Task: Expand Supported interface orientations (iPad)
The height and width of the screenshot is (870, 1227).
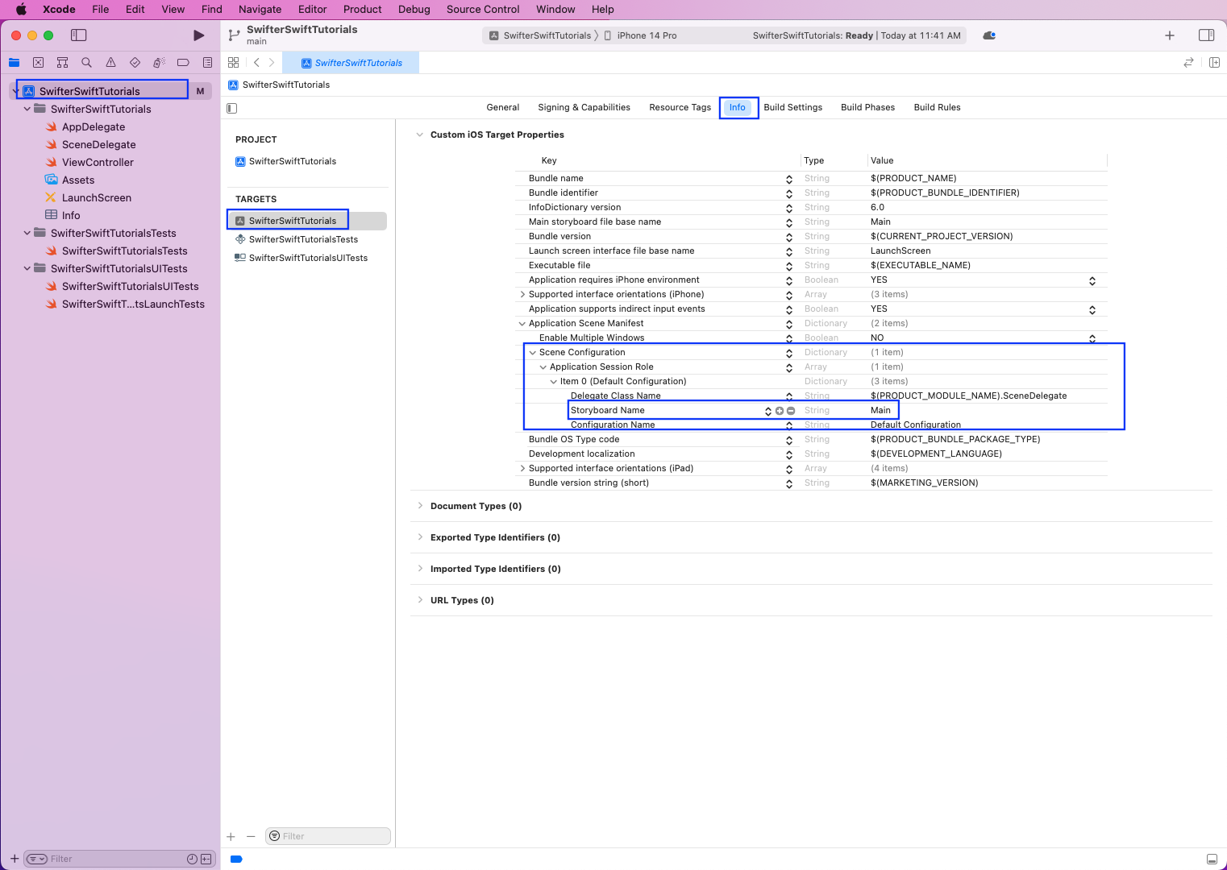Action: 522,469
